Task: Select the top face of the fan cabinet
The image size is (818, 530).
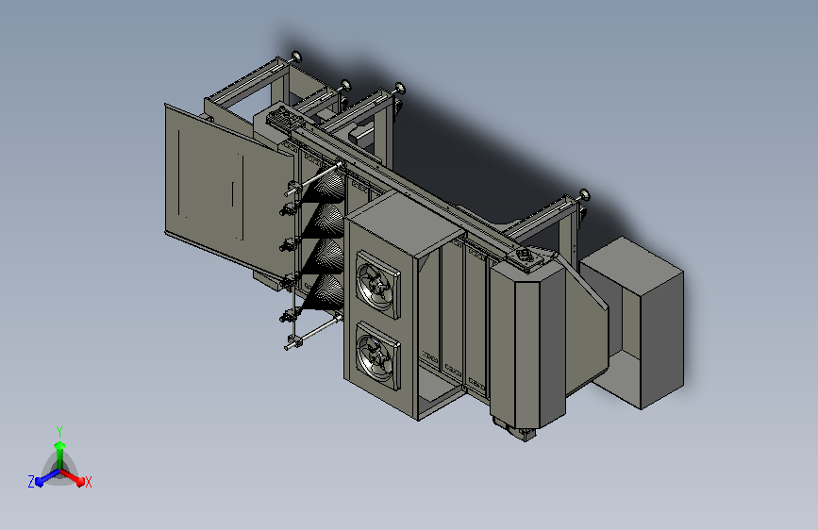Action: (x=405, y=224)
